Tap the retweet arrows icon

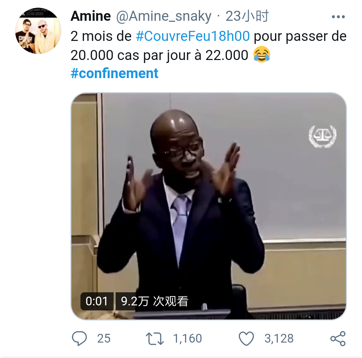coord(155,339)
